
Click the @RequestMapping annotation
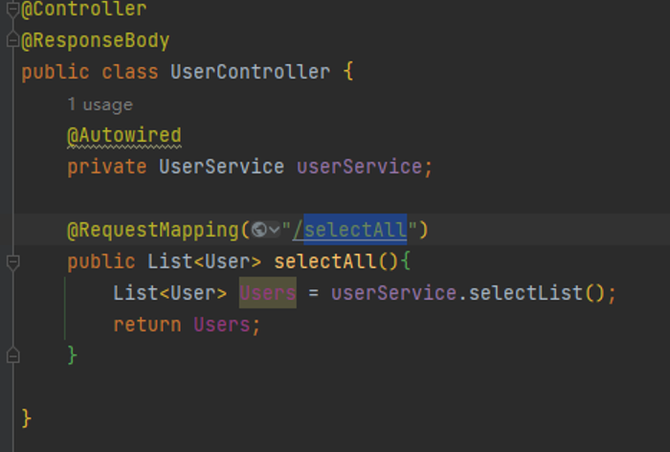tap(151, 230)
